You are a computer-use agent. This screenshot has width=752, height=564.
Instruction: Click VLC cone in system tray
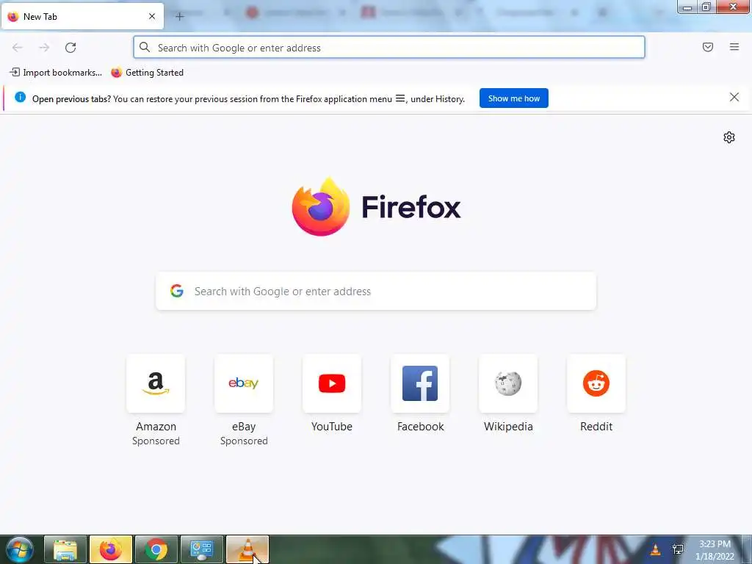pos(655,549)
